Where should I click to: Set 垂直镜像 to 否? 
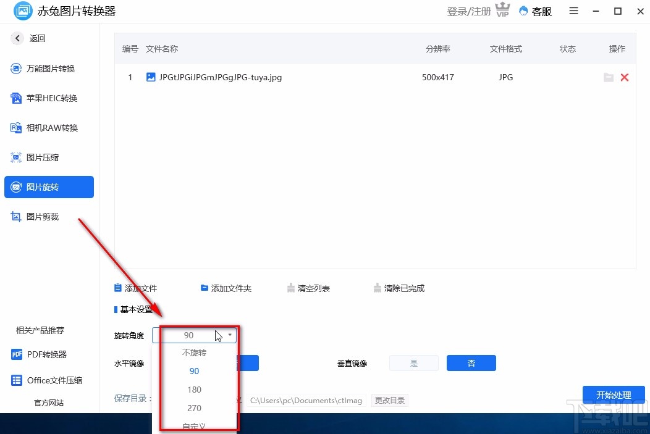pos(471,363)
